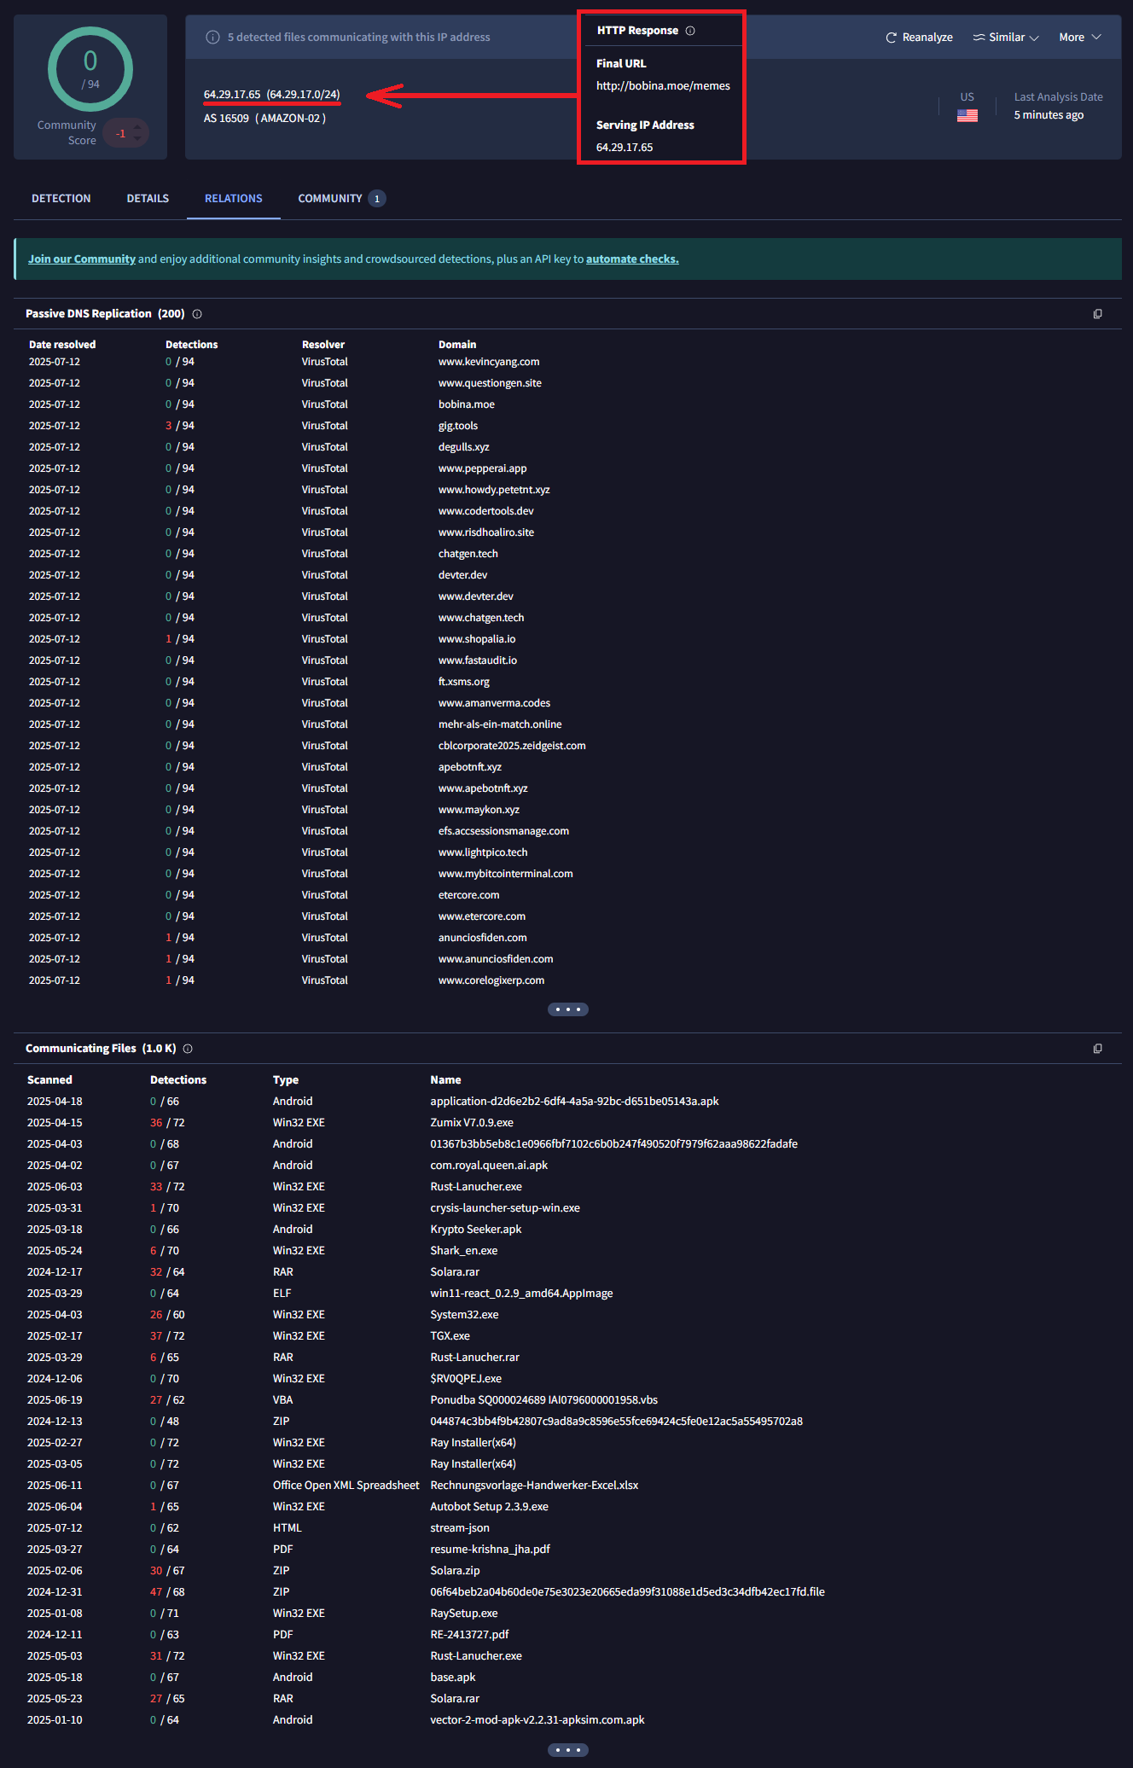Click info icon beside detected files notice
Image resolution: width=1133 pixels, height=1768 pixels.
(x=213, y=38)
